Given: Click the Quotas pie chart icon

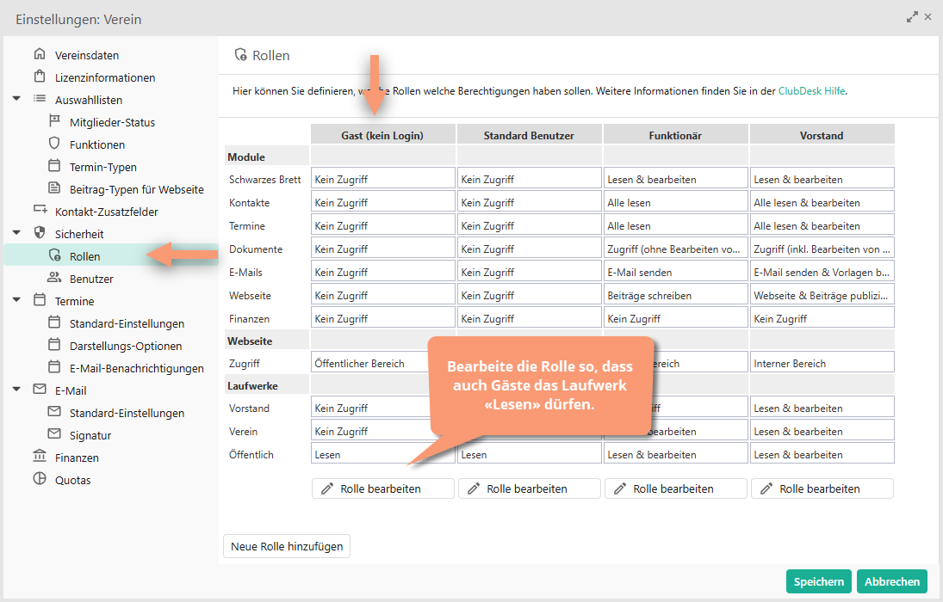Looking at the screenshot, I should [x=40, y=479].
